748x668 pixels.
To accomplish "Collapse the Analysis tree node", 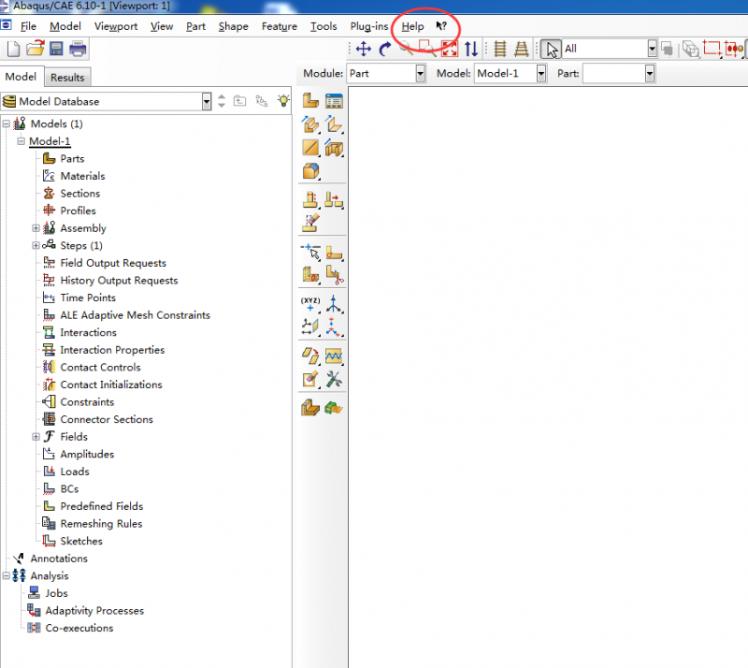I will 7,575.
